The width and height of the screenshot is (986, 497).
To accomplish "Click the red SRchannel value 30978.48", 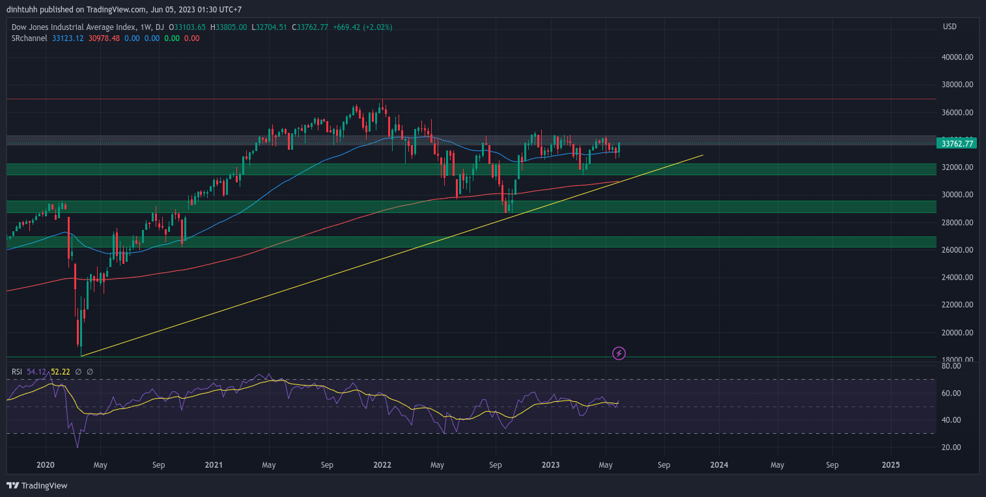I will pos(104,38).
